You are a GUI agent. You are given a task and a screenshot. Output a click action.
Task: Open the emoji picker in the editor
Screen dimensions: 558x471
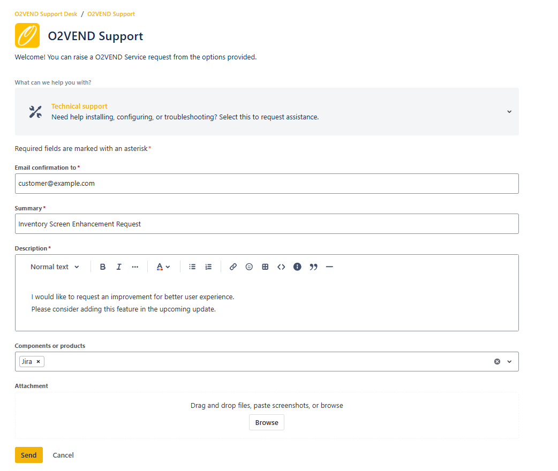(249, 267)
